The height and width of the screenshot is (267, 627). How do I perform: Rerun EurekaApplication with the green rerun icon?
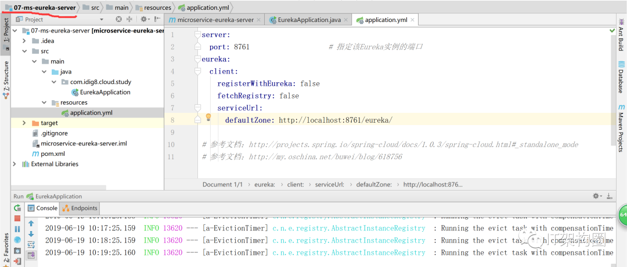[17, 208]
